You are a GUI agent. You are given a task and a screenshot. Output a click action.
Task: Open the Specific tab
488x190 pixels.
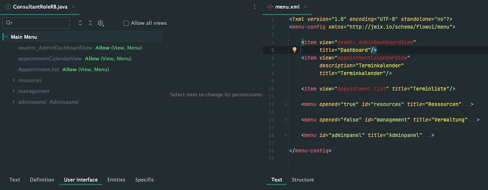pyautogui.click(x=145, y=180)
